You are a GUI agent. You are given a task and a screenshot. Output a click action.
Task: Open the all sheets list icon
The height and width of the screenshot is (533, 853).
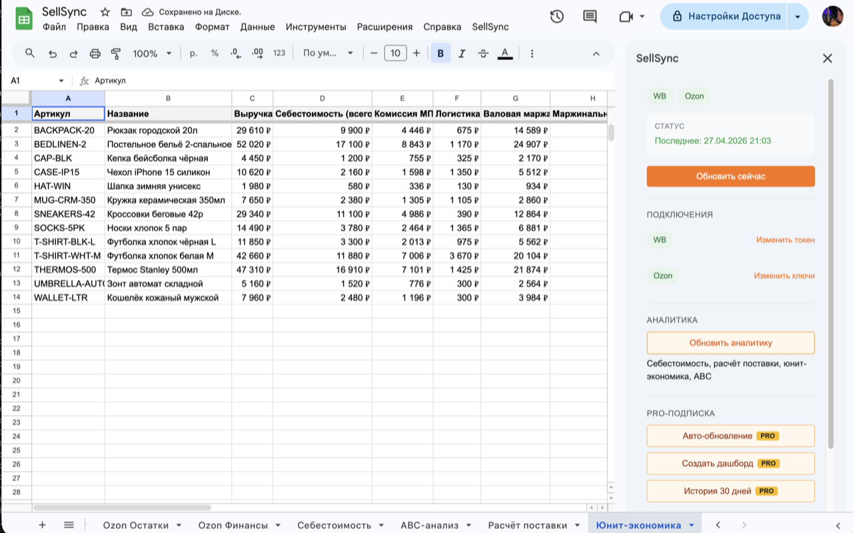[x=69, y=525]
